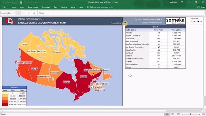Click the vertical scrollbar down arrow

tap(205, 107)
